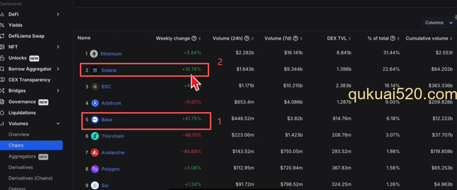Sort table by DEX TVL arrows
Image resolution: width=457 pixels, height=190 pixels.
coord(350,39)
